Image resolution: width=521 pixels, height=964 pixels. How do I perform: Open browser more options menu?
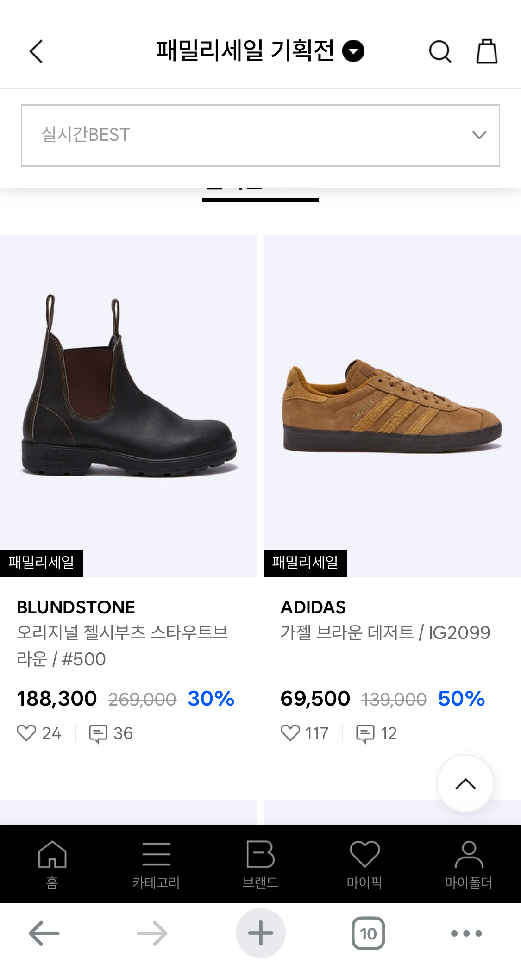466,933
